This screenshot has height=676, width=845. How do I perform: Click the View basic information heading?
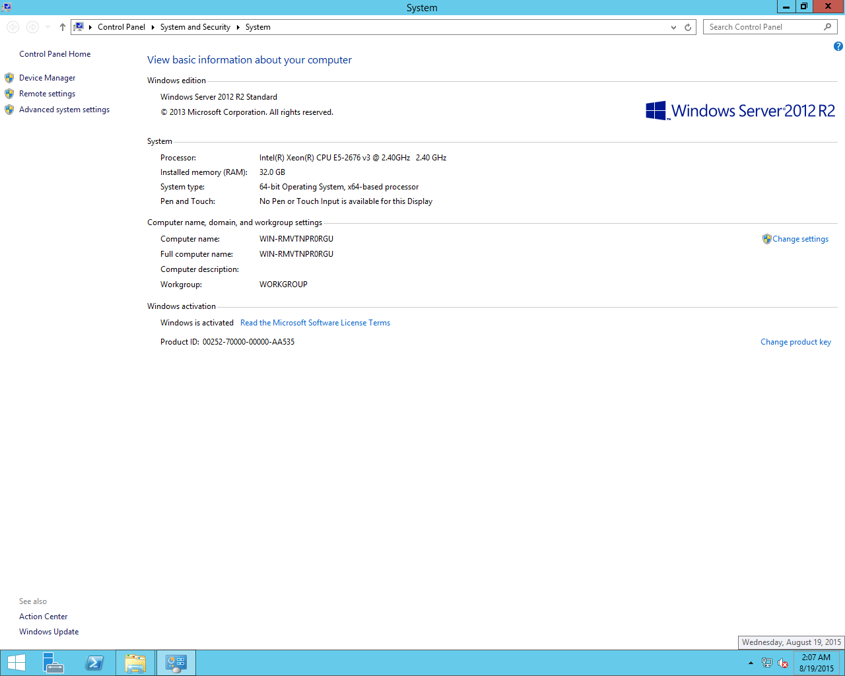250,60
